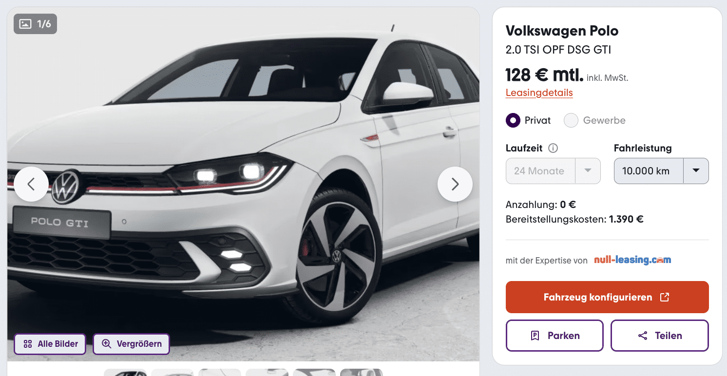
Task: Select the first thumbnail below the image
Action: tap(125, 373)
